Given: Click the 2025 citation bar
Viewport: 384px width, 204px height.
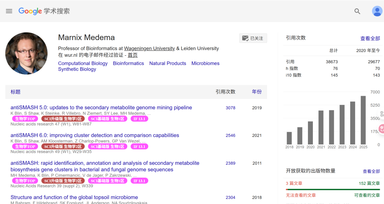Looking at the screenshot, I should pyautogui.click(x=363, y=120).
